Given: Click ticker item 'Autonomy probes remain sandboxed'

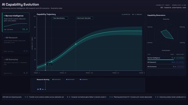Looking at the screenshot, I should pyautogui.click(x=173, y=97).
